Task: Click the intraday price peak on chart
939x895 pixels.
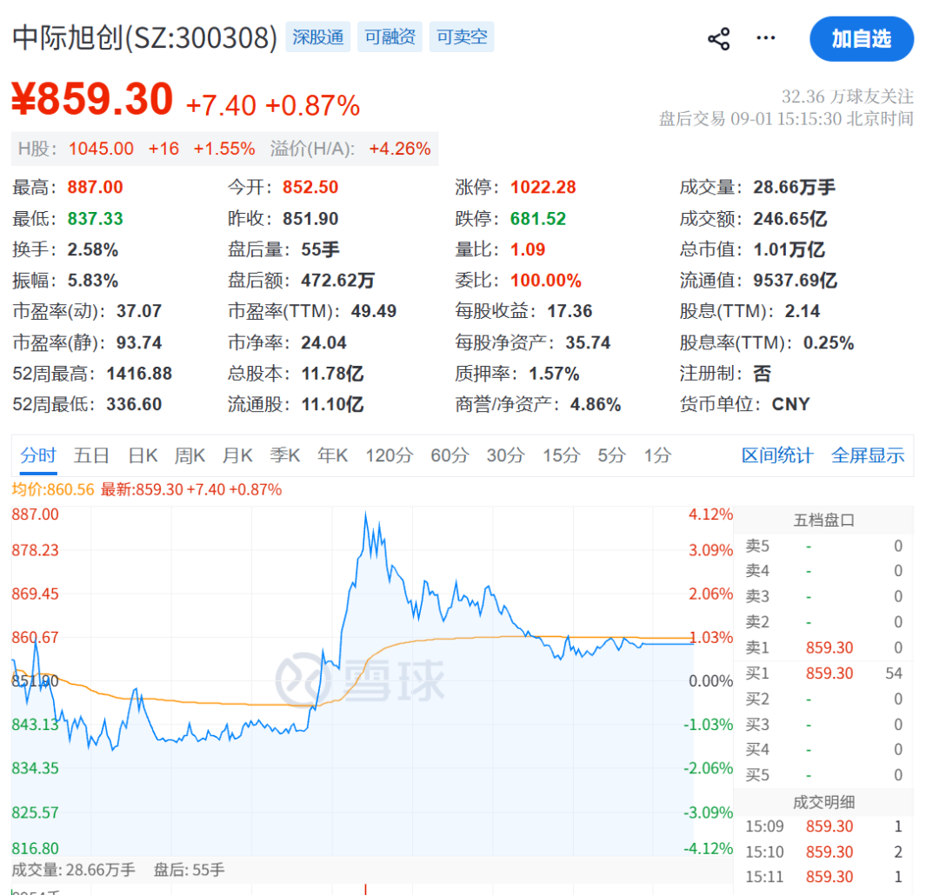Action: 366,514
